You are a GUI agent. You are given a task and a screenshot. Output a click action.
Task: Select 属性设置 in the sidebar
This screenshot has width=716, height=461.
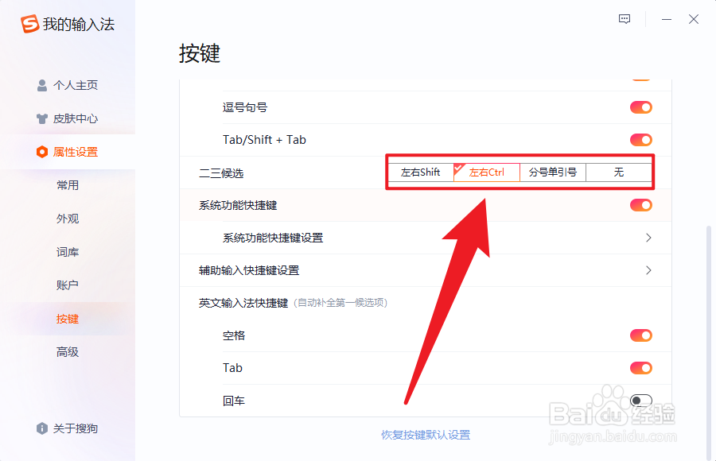pos(76,152)
